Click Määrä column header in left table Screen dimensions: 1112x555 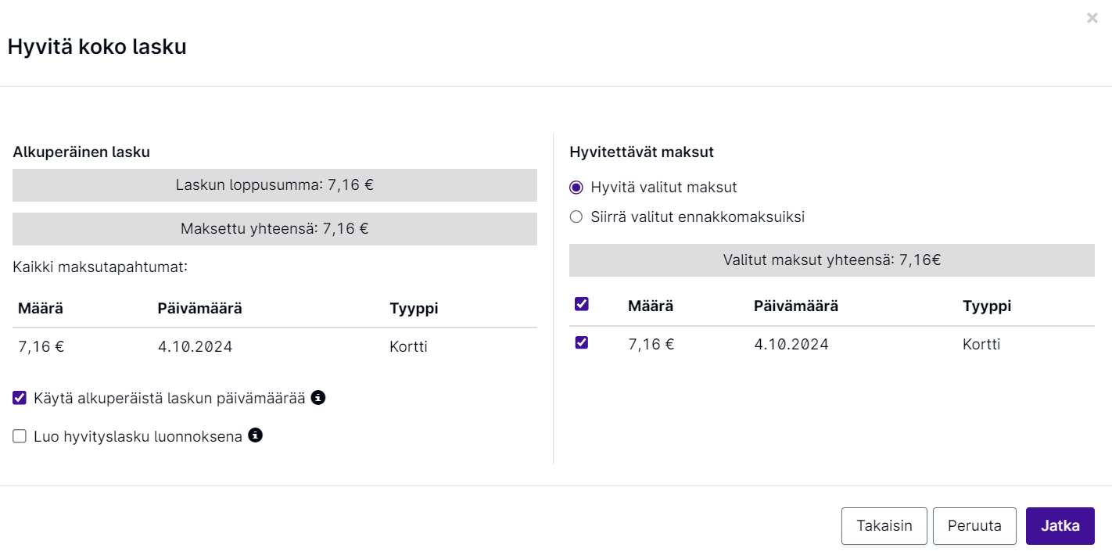(41, 309)
